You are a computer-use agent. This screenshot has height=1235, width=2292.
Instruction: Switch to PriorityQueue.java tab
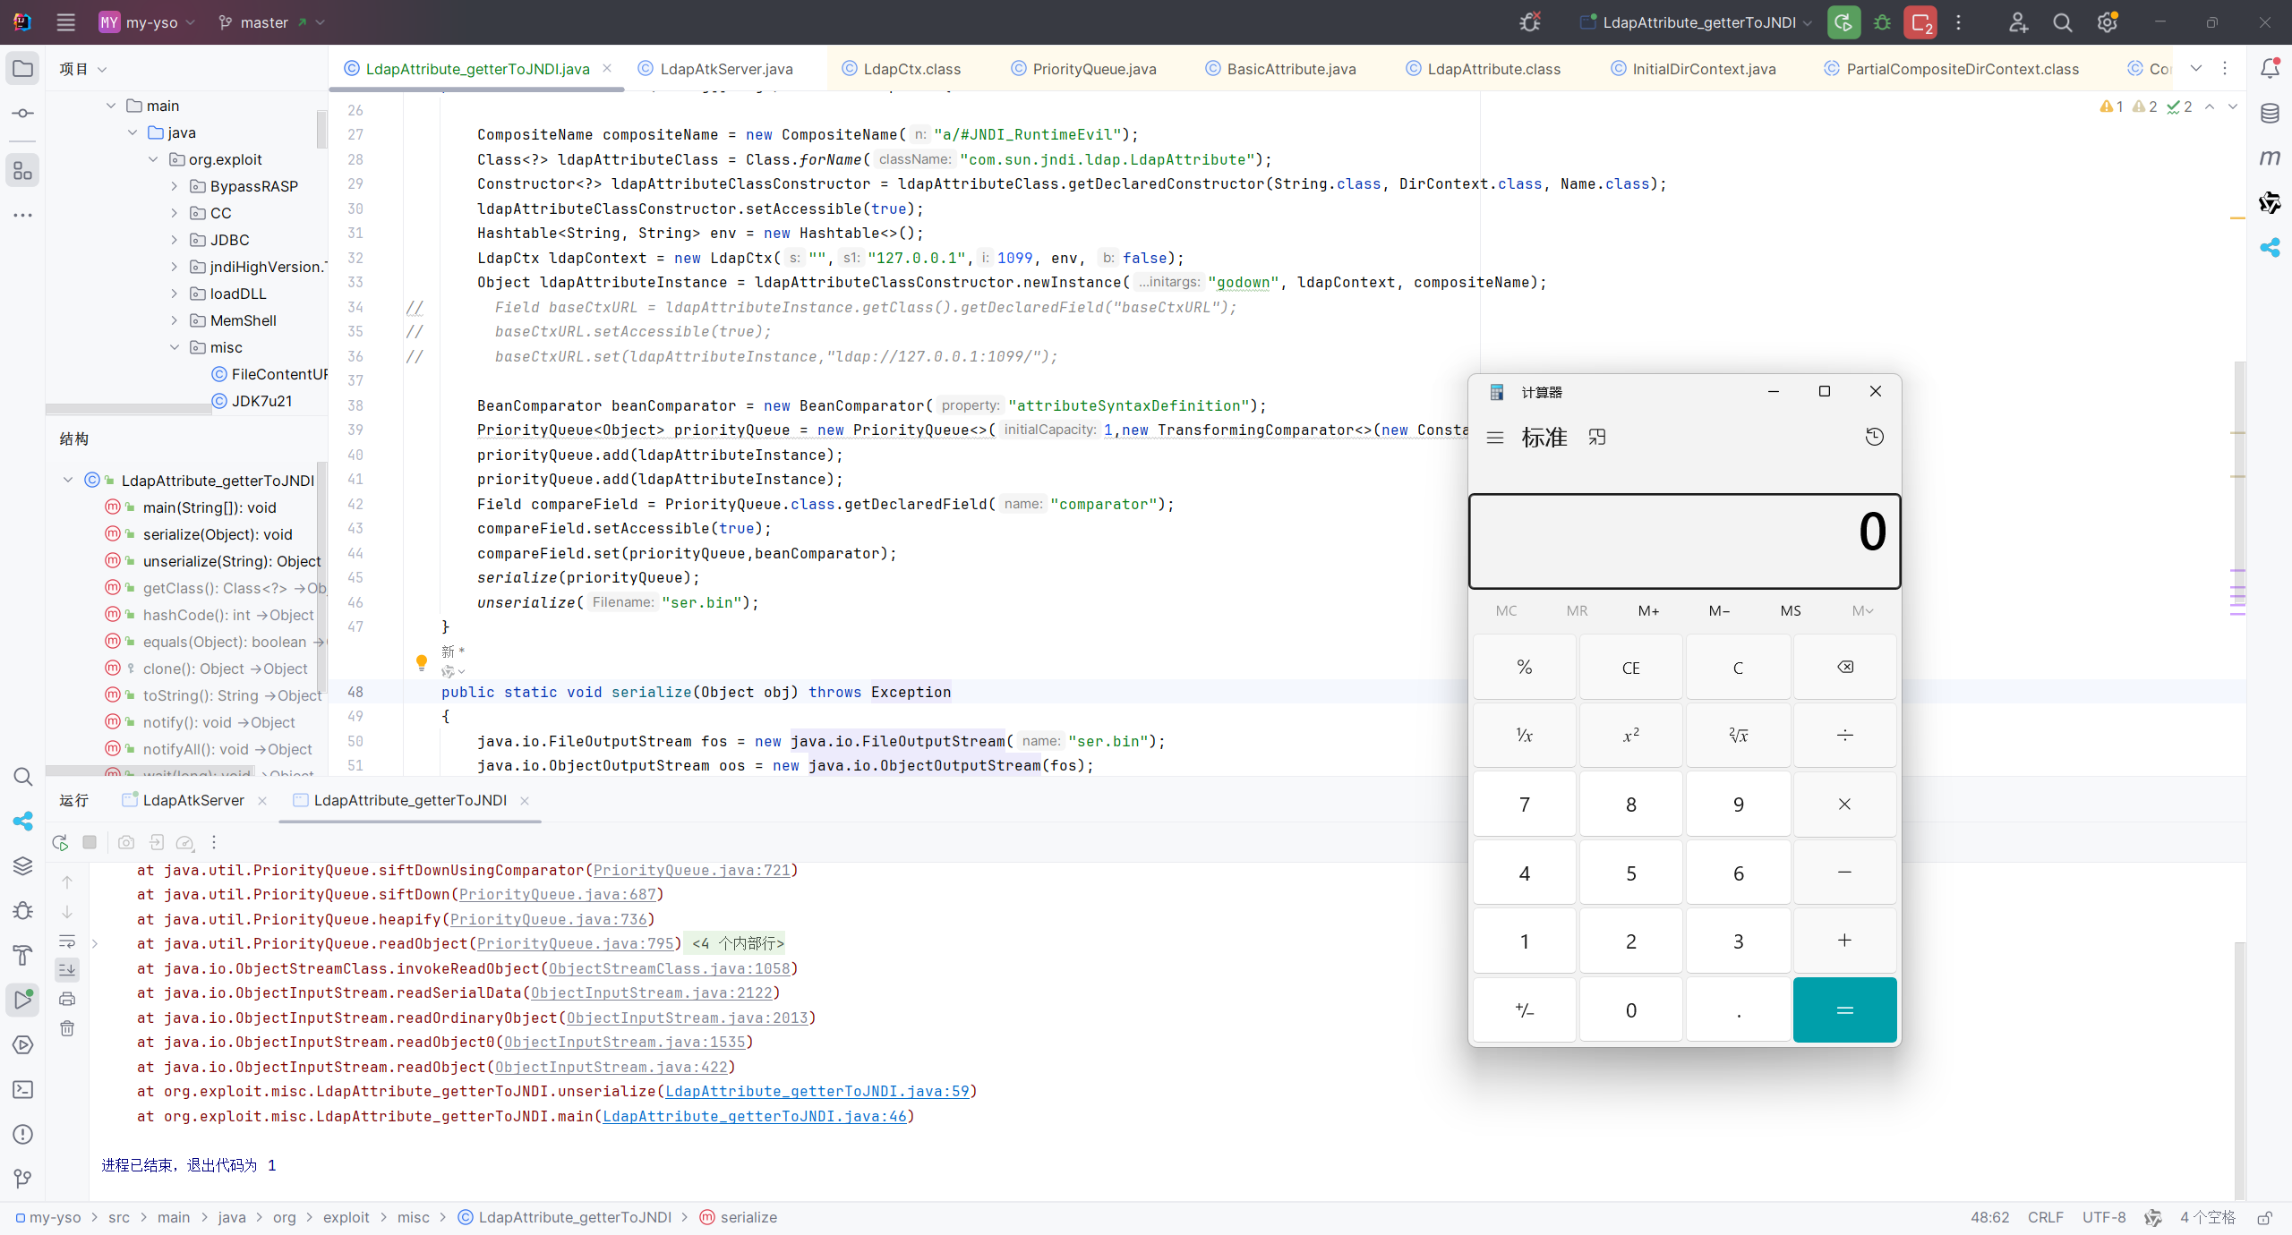1084,69
